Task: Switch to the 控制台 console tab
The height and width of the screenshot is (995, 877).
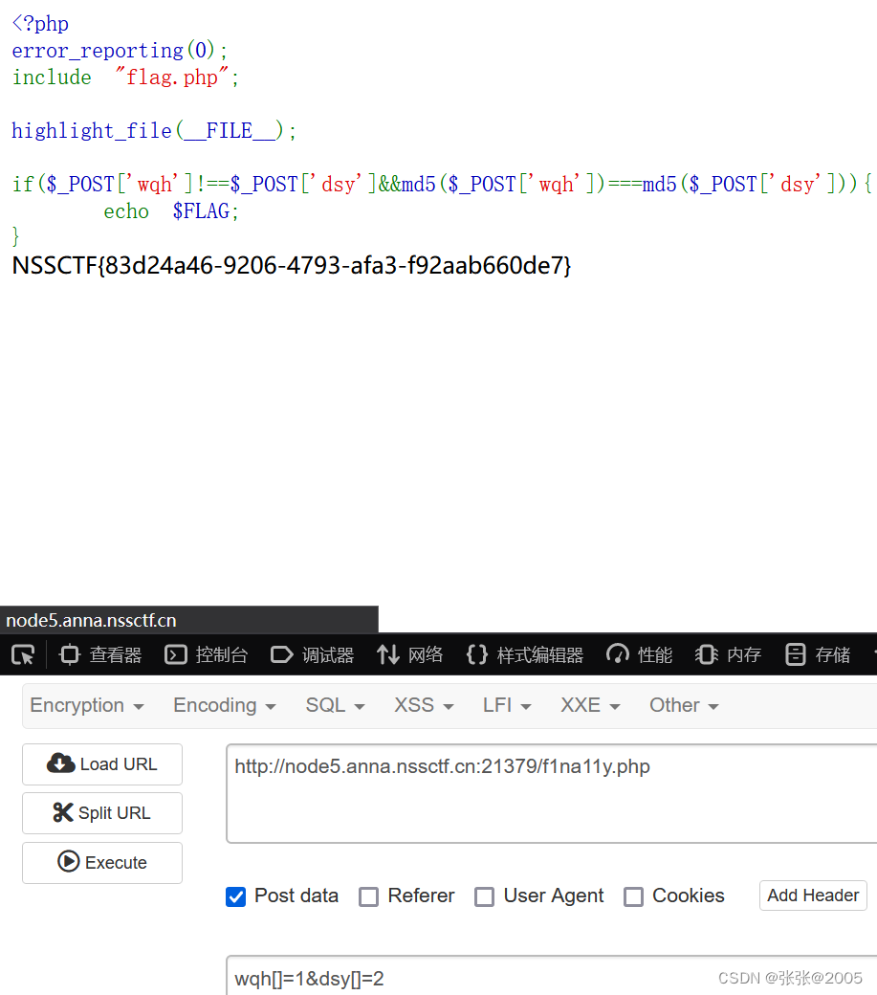Action: 206,654
